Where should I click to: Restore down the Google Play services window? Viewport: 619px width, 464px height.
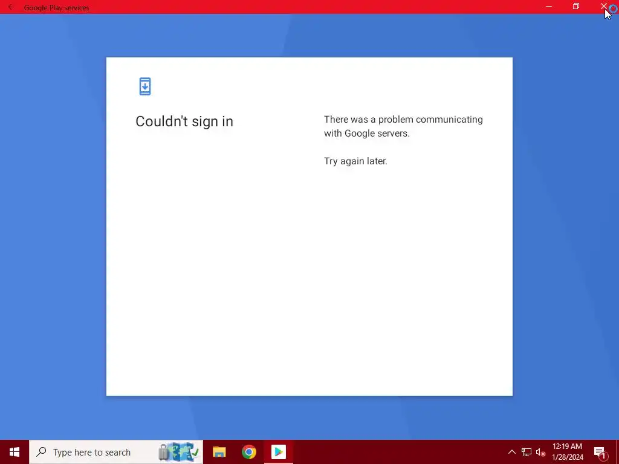click(576, 7)
